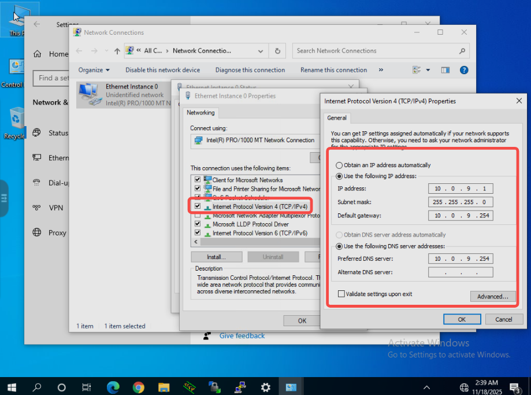Open Status page in Settings sidebar
The image size is (531, 395).
pyautogui.click(x=51, y=133)
